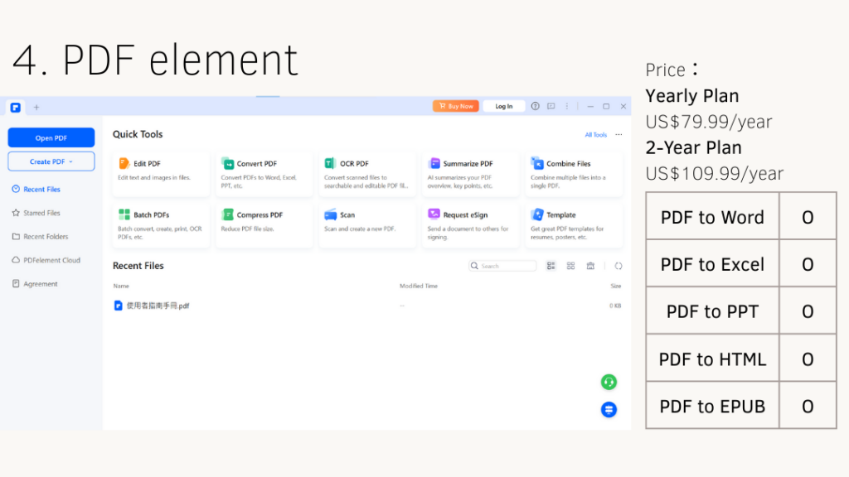Click the Modified Time column header

419,286
